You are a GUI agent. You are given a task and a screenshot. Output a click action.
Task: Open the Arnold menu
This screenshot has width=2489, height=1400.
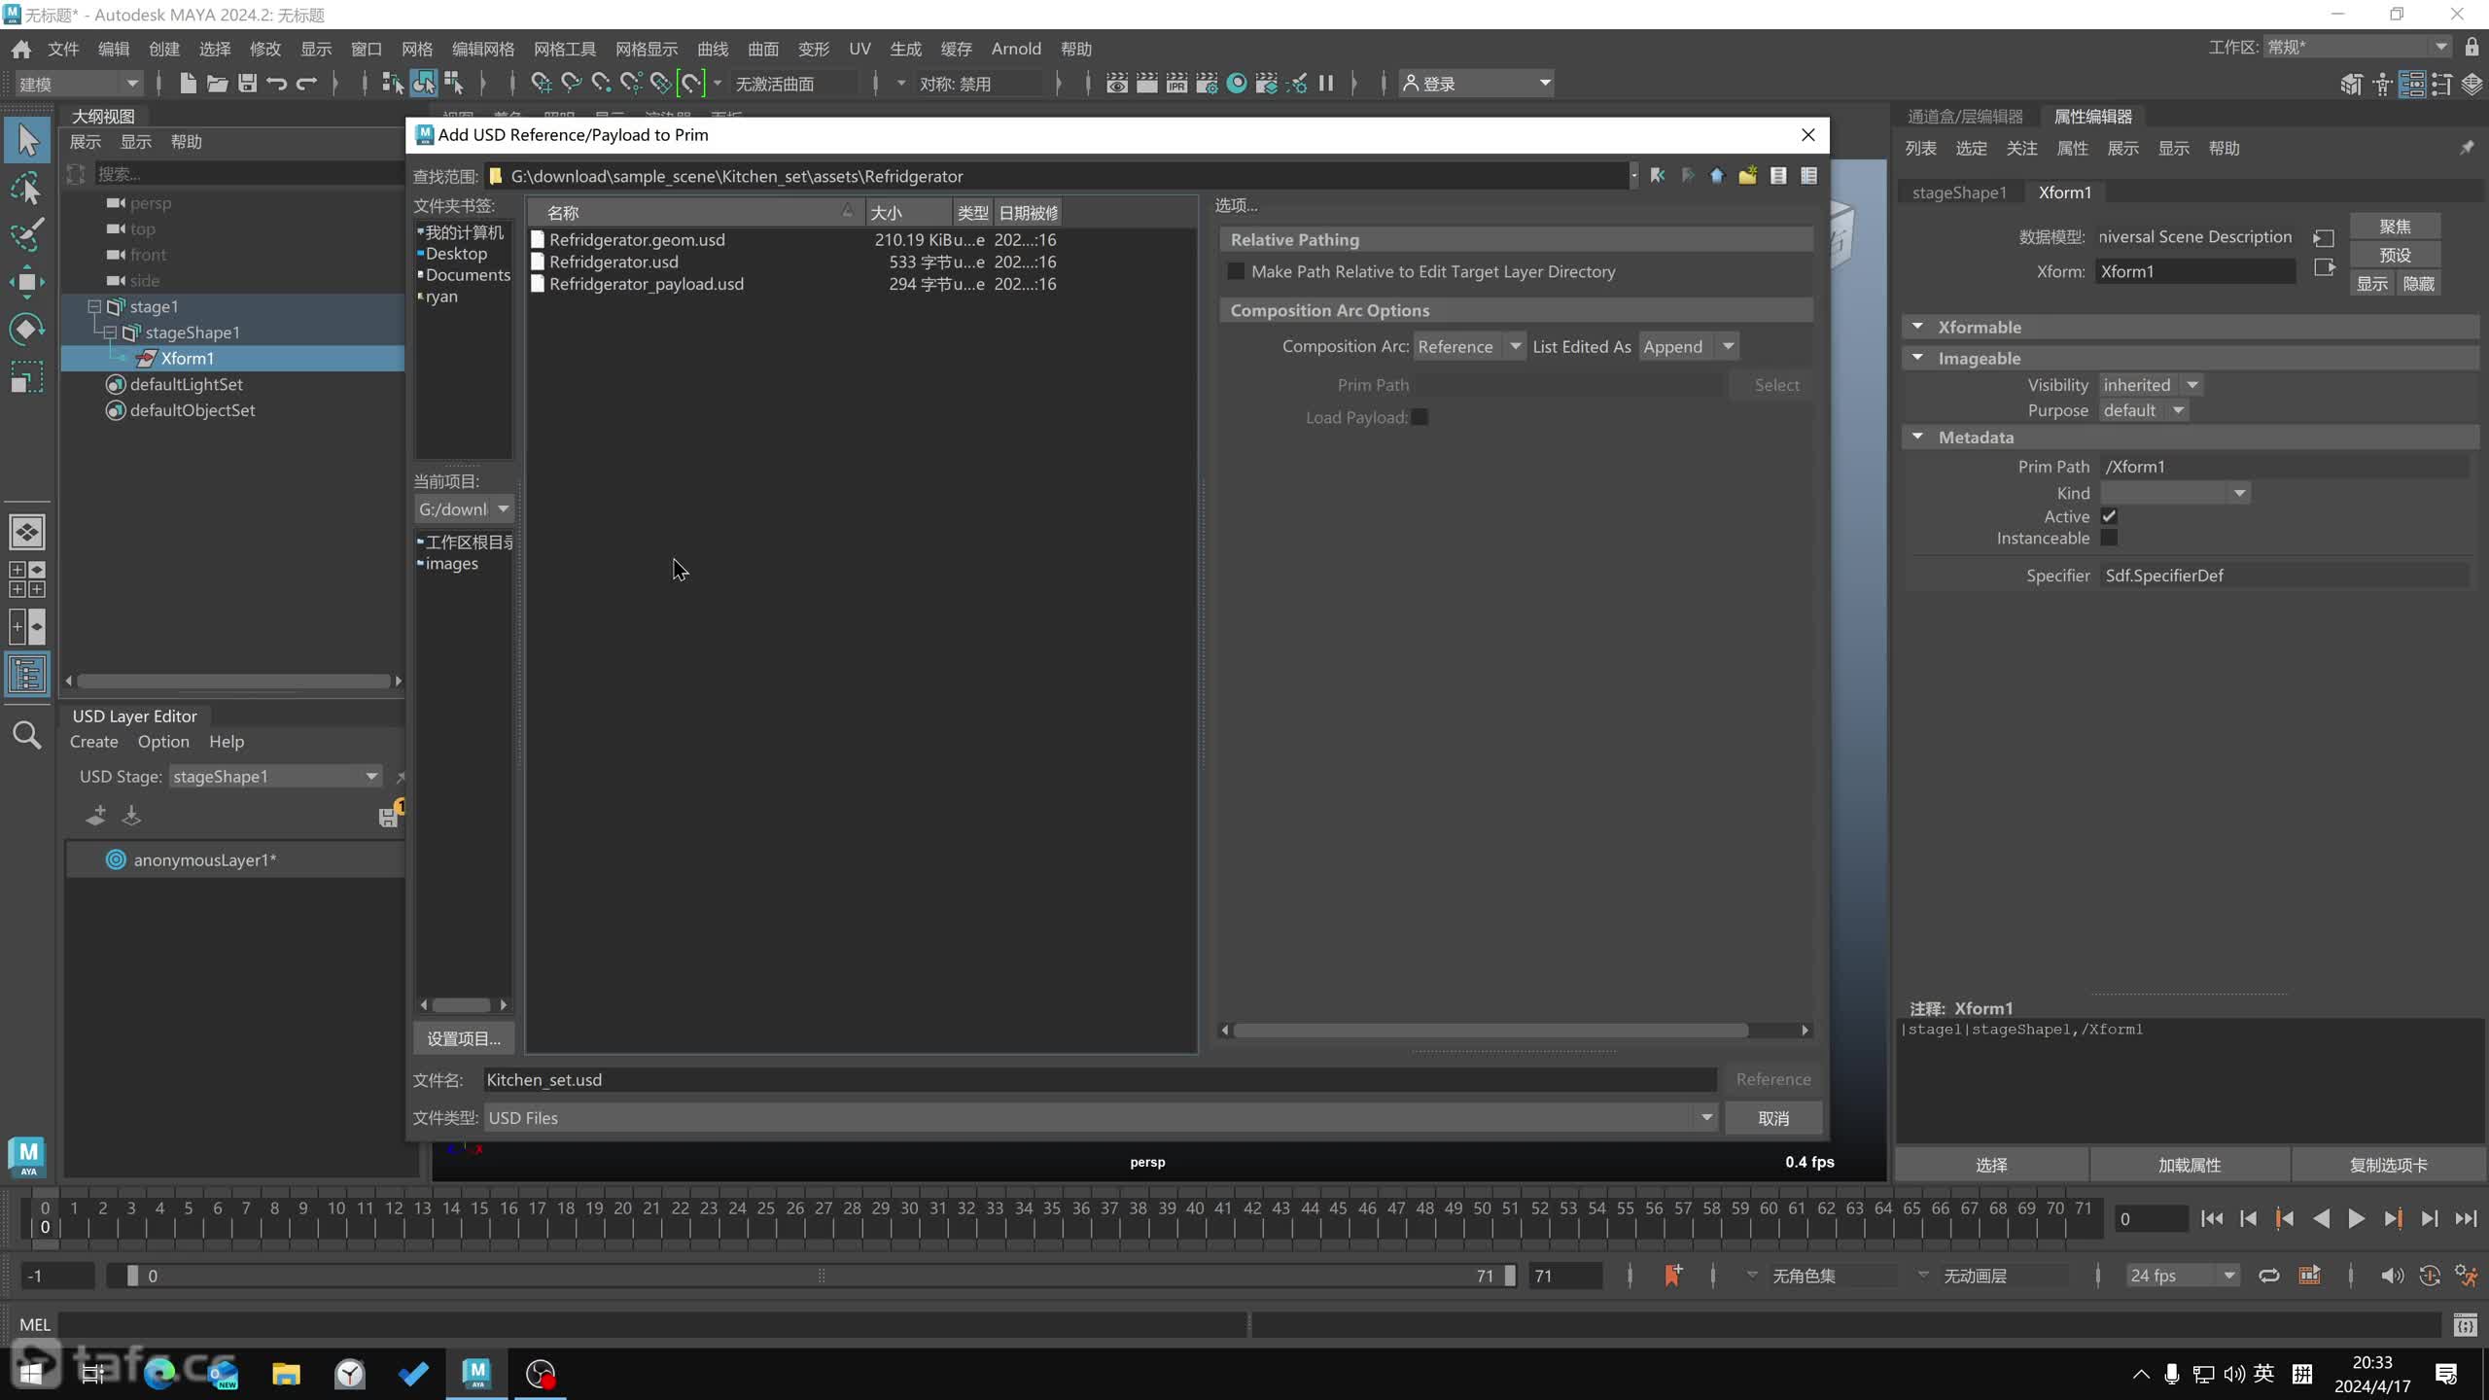[1016, 49]
